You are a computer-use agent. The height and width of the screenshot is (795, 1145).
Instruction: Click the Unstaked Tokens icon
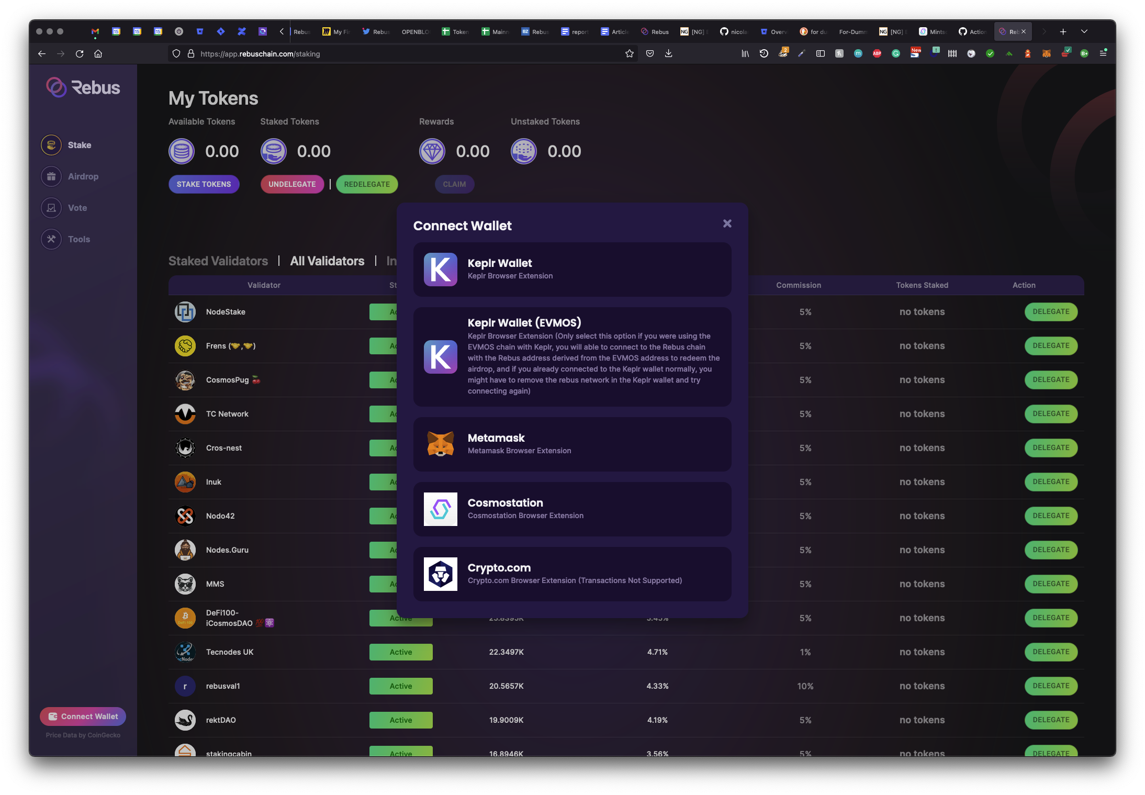pos(524,151)
